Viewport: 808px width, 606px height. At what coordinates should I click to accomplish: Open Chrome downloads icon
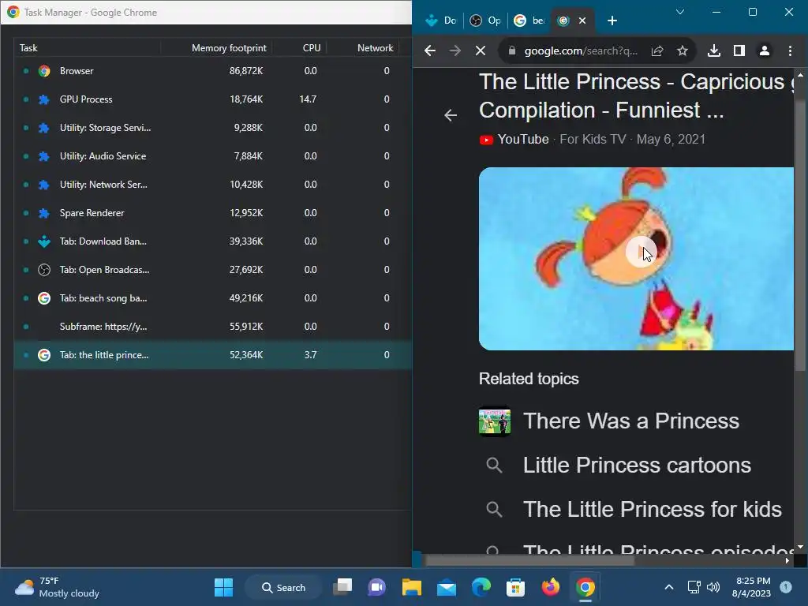pyautogui.click(x=713, y=50)
